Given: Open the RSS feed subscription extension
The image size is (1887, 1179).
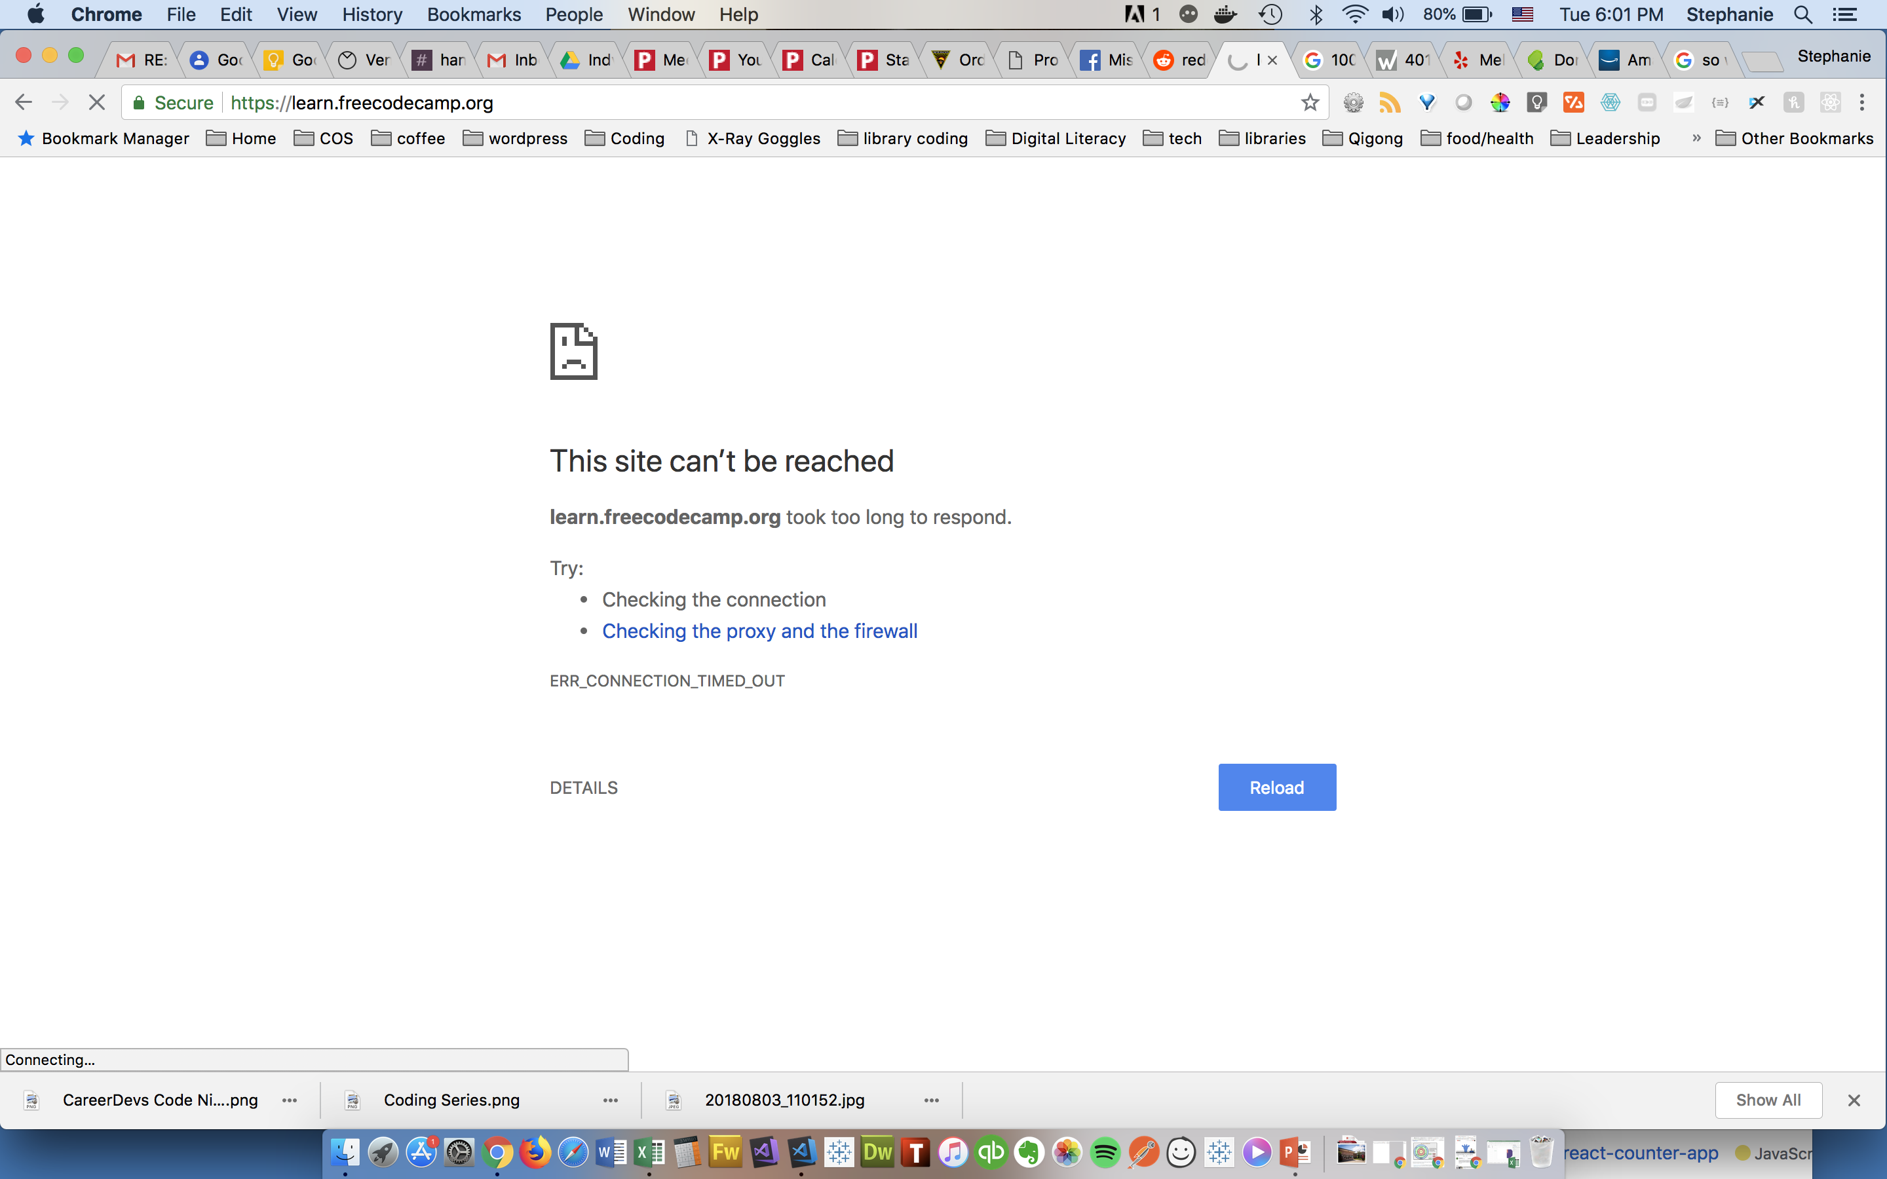Looking at the screenshot, I should (x=1390, y=102).
